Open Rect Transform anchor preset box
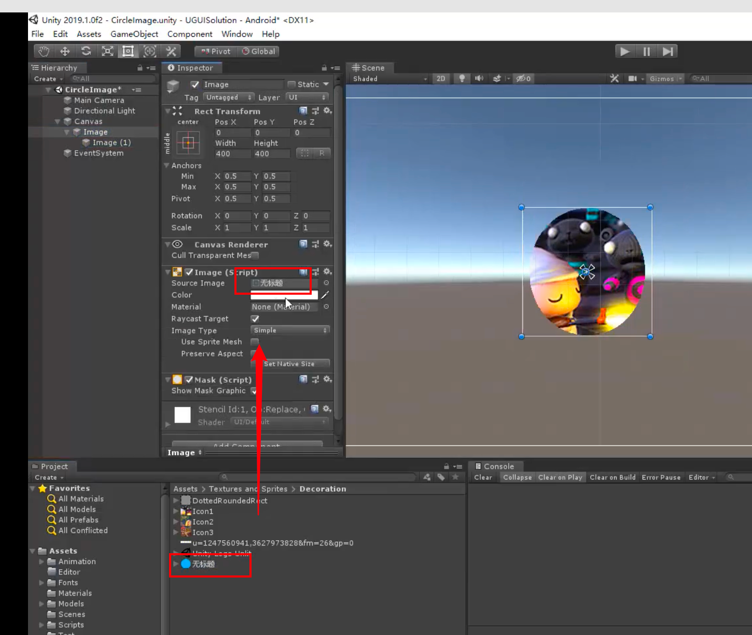The height and width of the screenshot is (635, 752). (x=188, y=143)
